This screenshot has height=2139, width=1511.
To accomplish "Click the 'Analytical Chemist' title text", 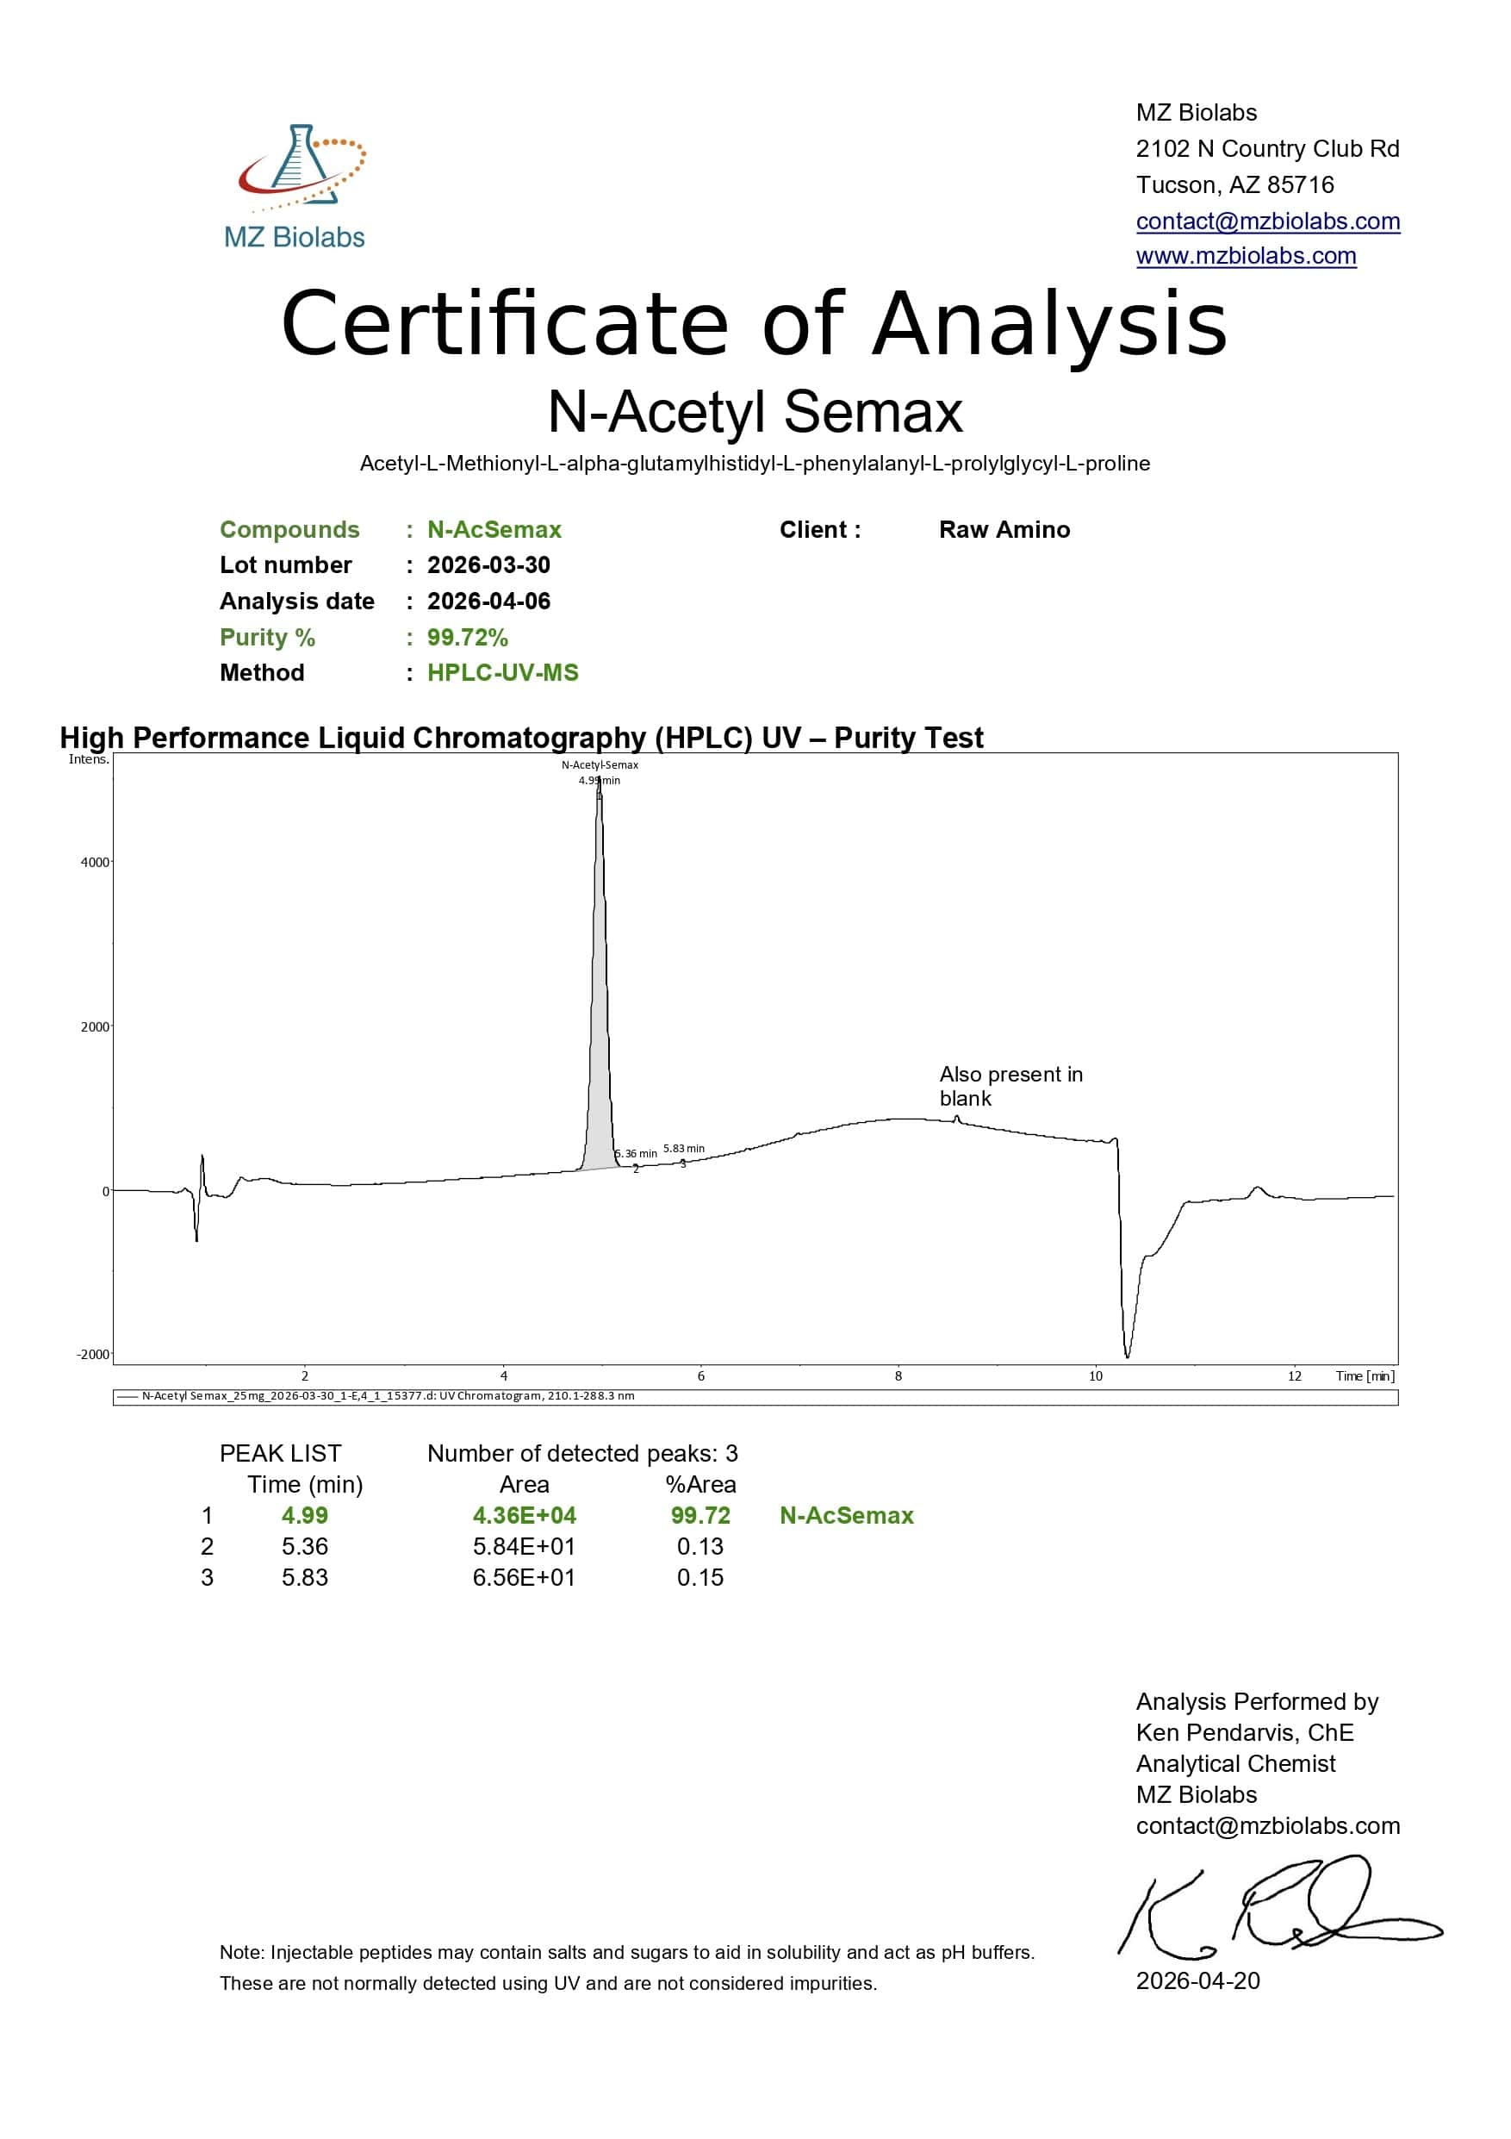I will pos(1235,1763).
